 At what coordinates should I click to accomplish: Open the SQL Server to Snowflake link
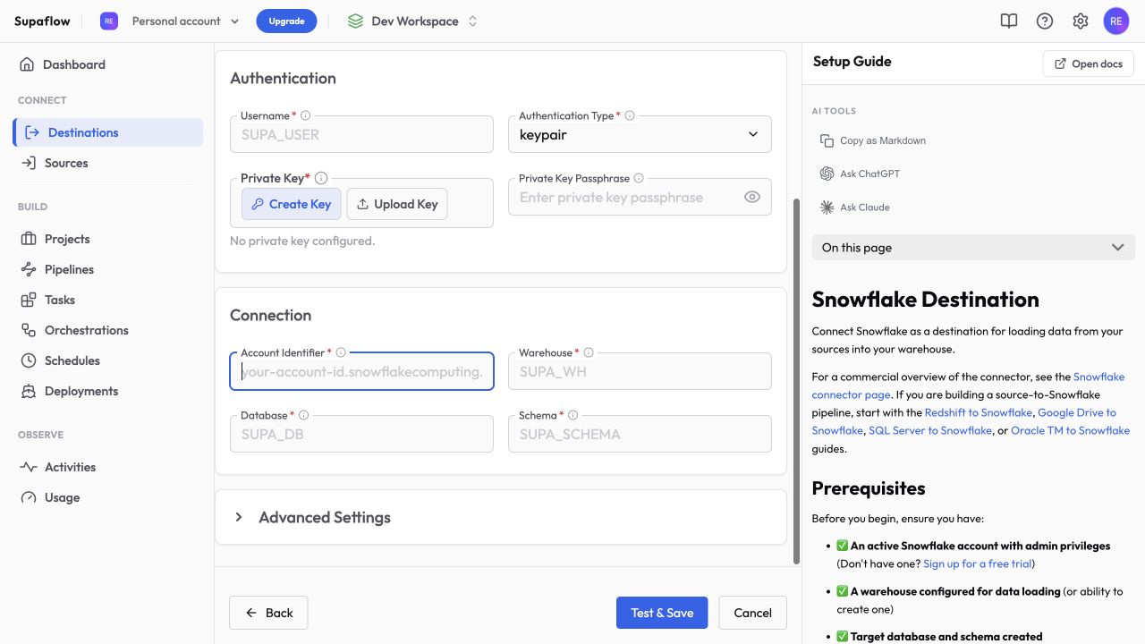pyautogui.click(x=930, y=430)
